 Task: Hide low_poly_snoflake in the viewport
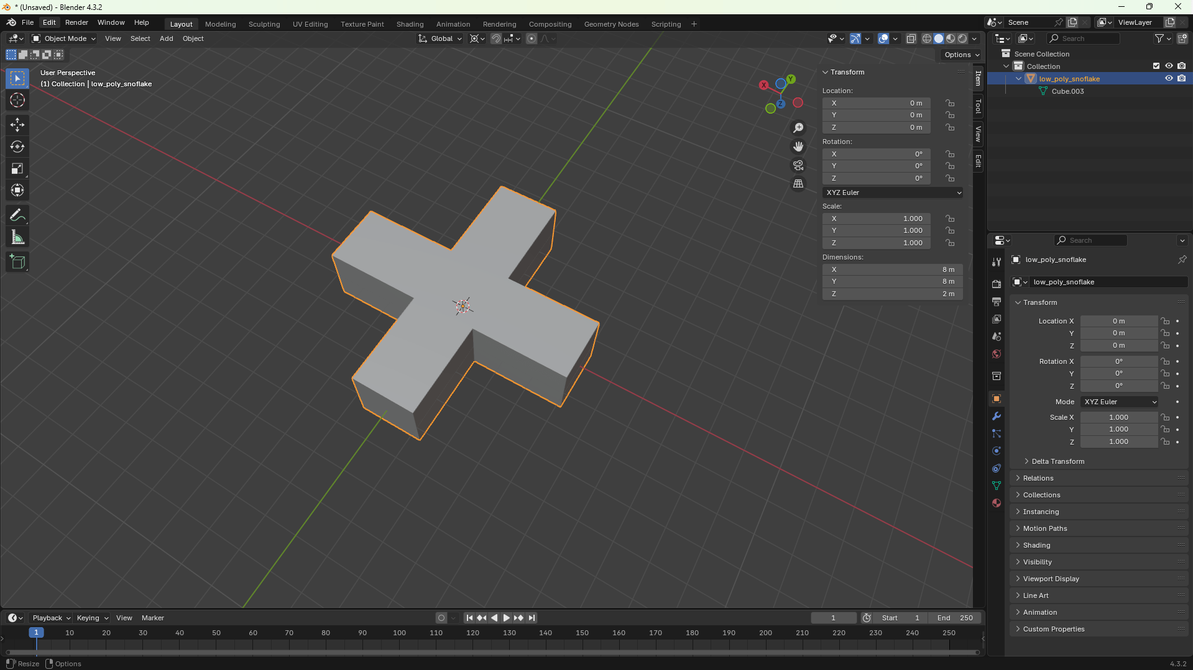tap(1169, 79)
